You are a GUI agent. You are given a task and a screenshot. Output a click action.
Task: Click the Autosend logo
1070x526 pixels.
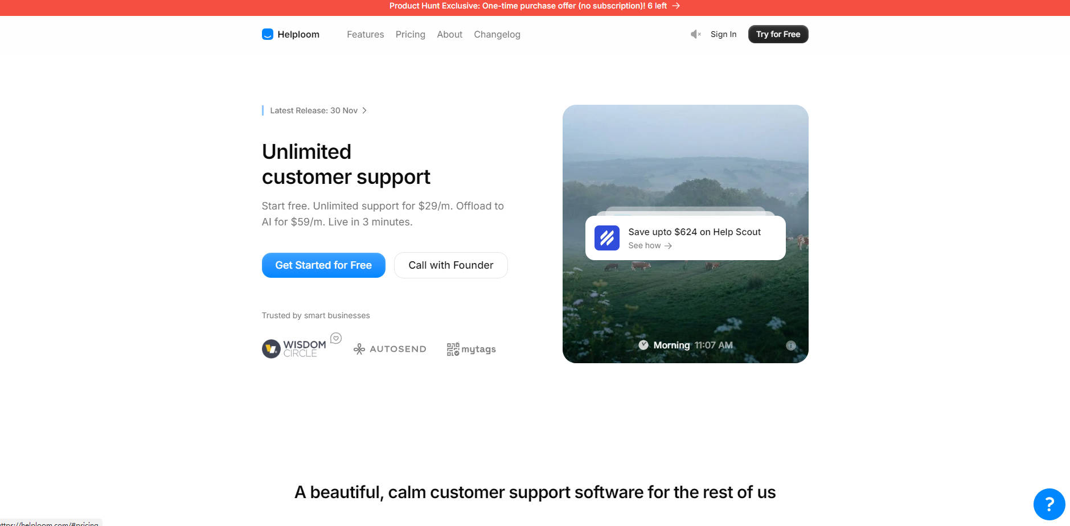point(390,349)
